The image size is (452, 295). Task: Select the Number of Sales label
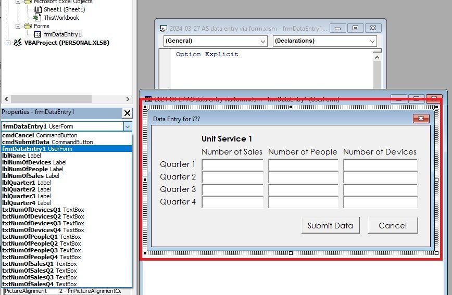(232, 152)
